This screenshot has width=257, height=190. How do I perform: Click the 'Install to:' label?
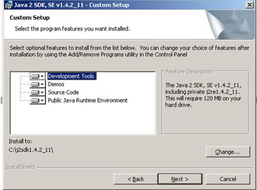[20, 141]
